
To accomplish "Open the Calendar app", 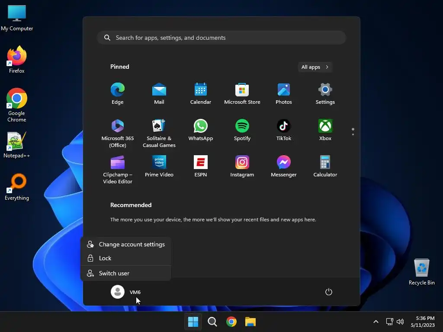I will 201,94.
